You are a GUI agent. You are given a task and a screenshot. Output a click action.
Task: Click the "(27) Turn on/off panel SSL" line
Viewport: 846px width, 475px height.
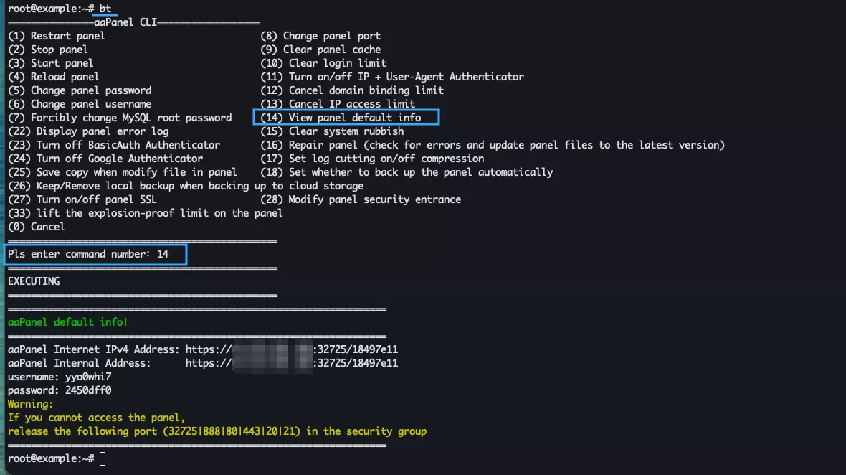(x=82, y=199)
